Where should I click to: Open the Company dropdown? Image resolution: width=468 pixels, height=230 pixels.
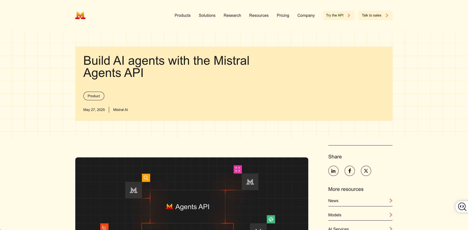tap(306, 15)
